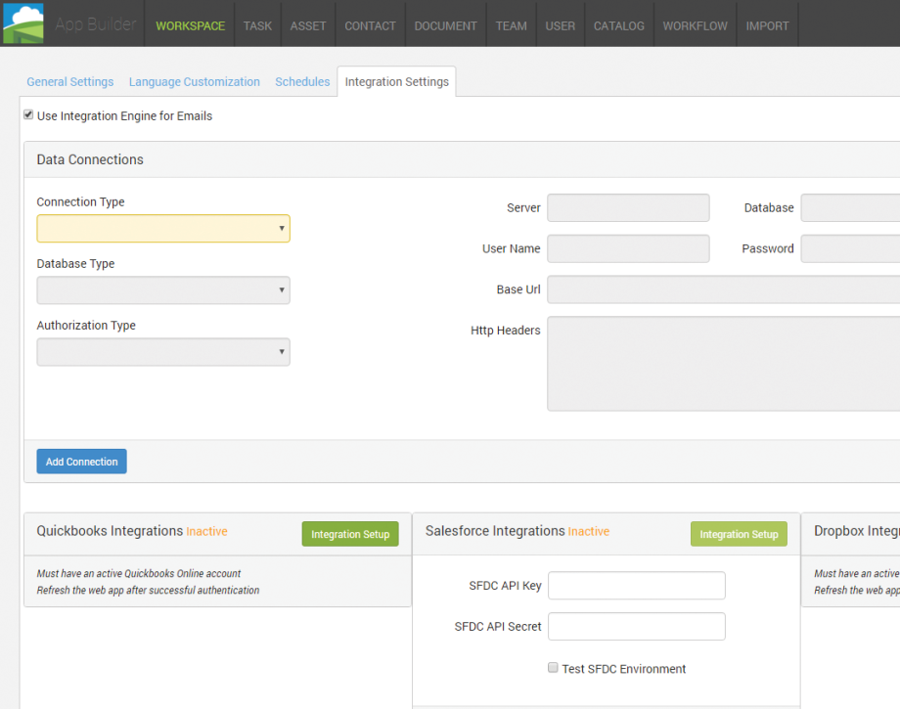Click the App Builder logo icon
This screenshot has height=709, width=900.
[22, 22]
